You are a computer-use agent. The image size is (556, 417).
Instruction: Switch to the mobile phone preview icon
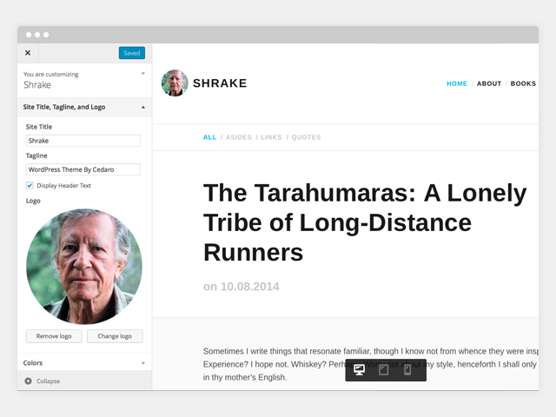[407, 370]
